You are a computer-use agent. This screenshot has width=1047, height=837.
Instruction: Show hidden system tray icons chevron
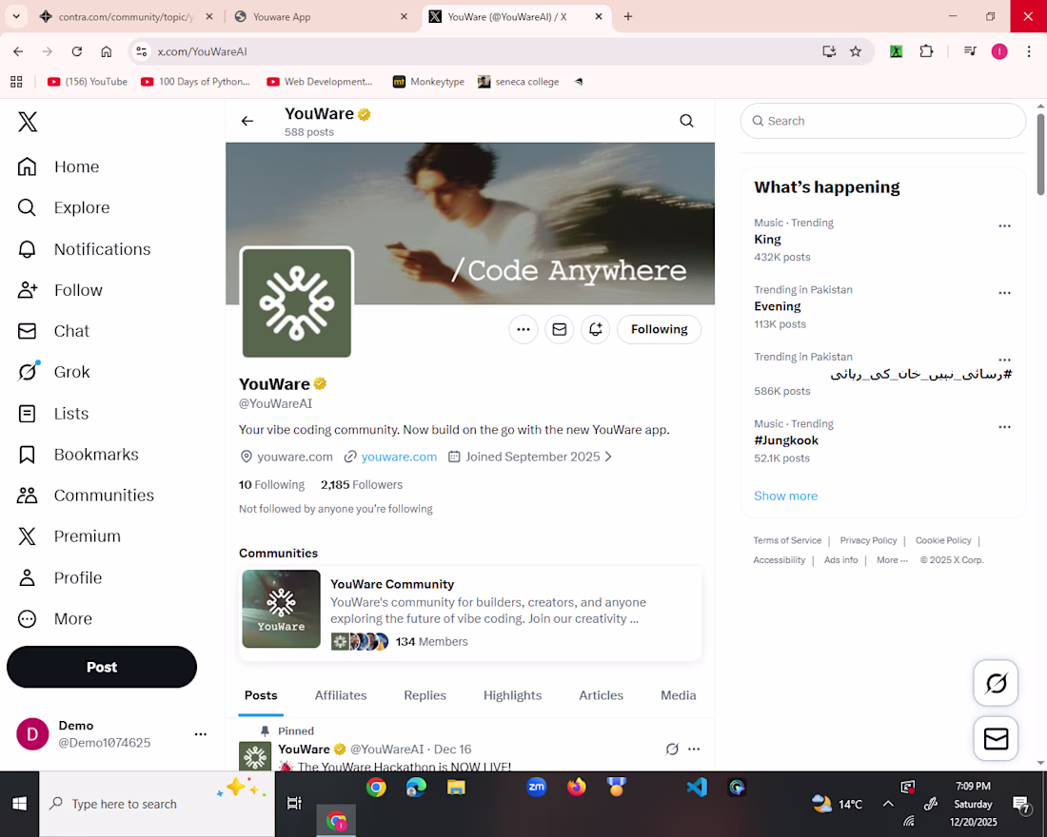[888, 804]
